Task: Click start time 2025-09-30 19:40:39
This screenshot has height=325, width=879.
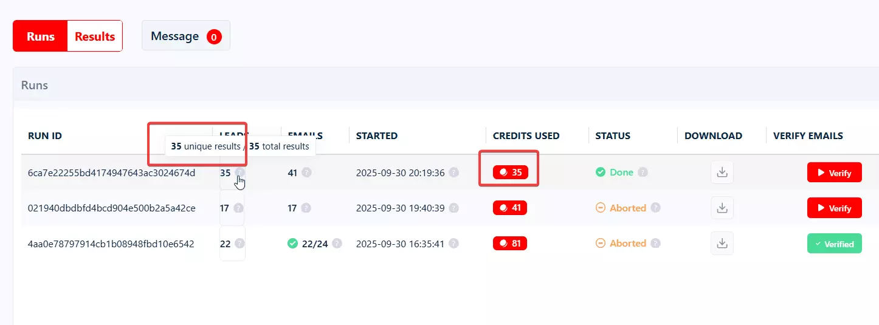Action: [x=401, y=208]
